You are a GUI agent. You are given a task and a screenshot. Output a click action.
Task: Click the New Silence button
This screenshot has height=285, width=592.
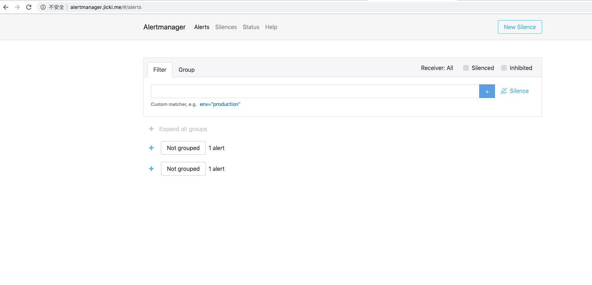click(519, 27)
